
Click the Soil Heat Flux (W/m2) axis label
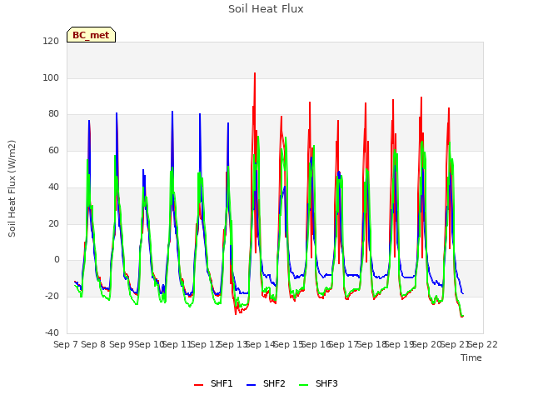tap(12, 188)
